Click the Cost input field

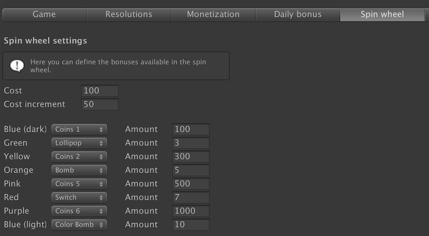pyautogui.click(x=100, y=91)
